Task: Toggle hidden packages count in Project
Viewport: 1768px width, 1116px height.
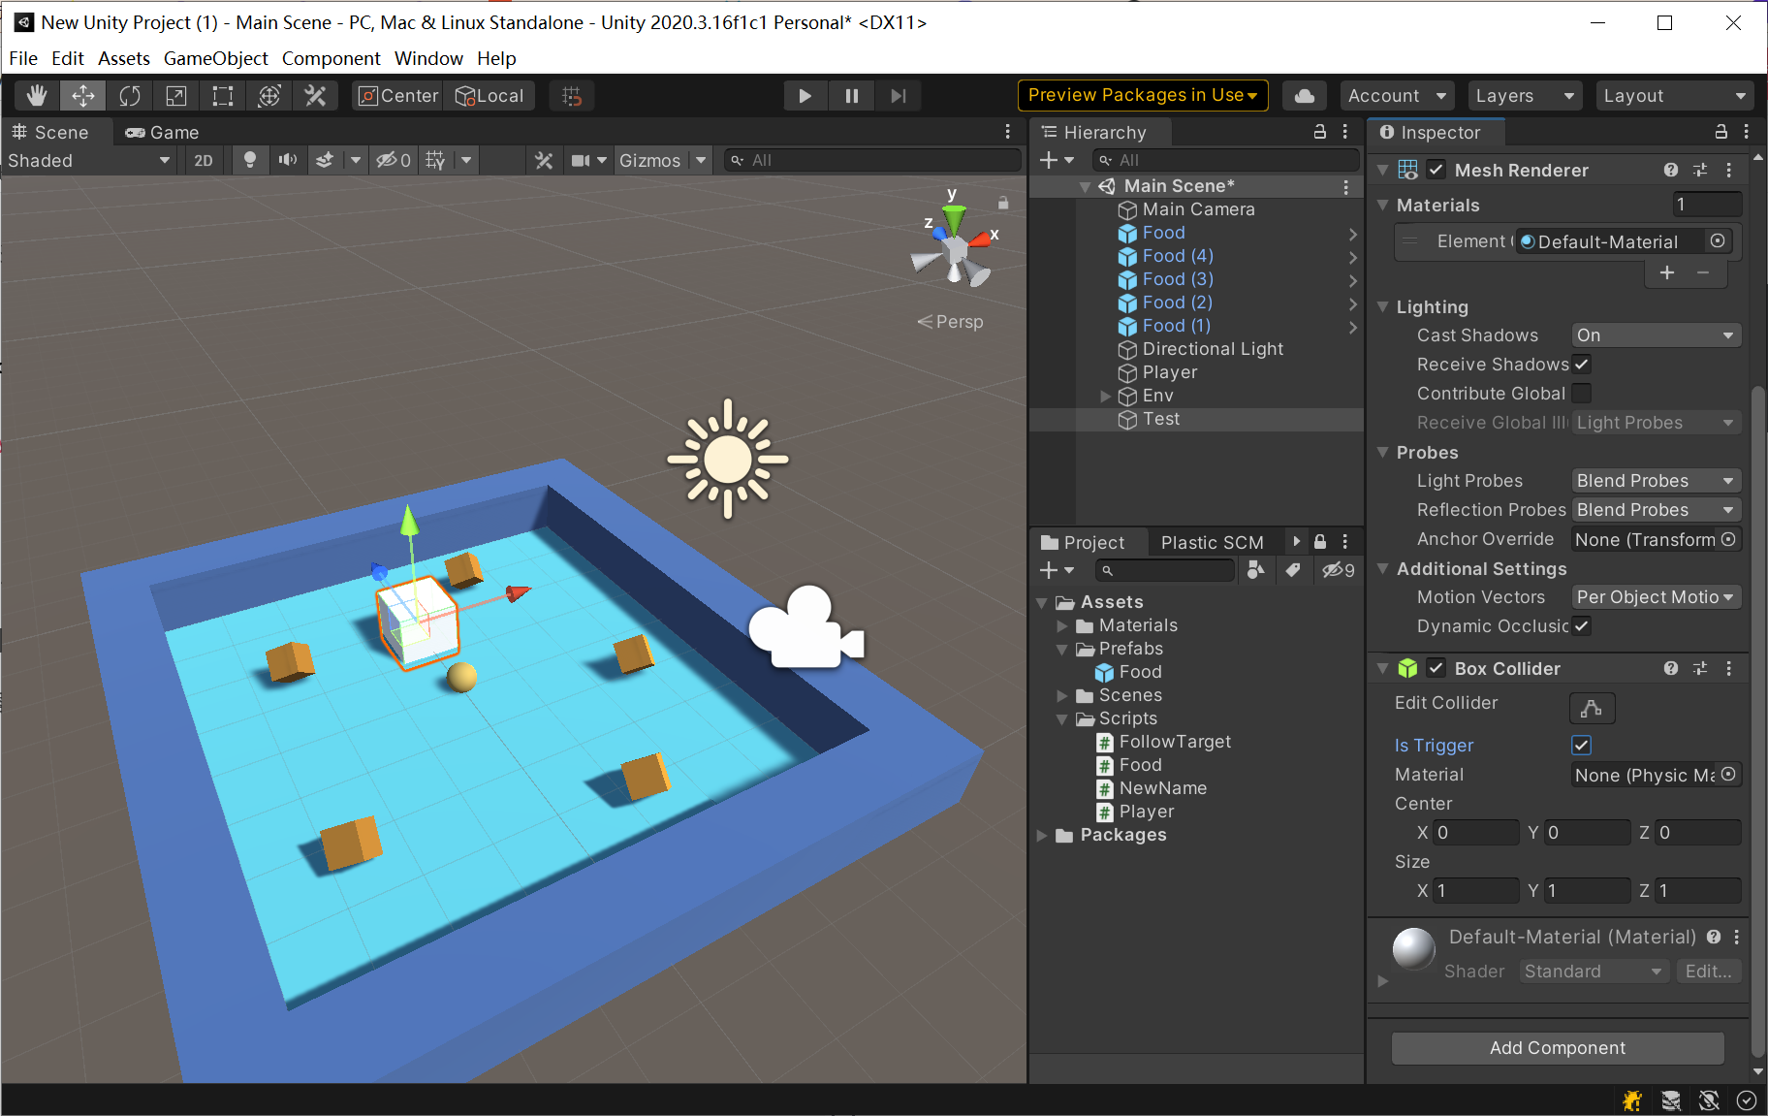Action: pyautogui.click(x=1339, y=570)
